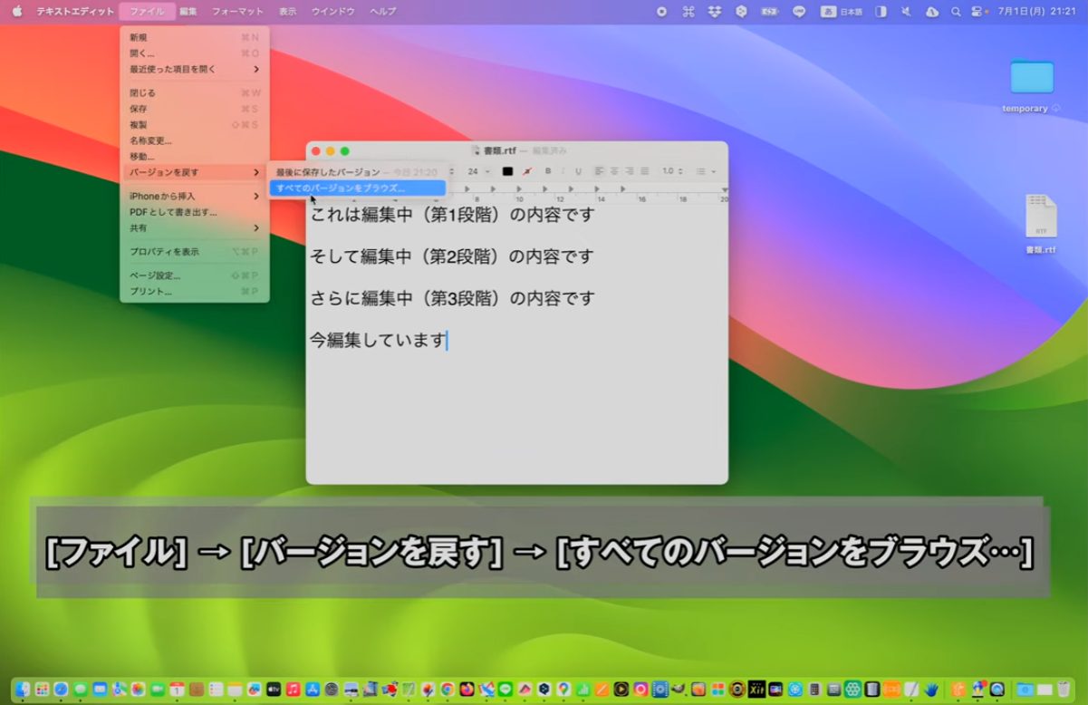Open the text highlight color swatch
Image resolution: width=1088 pixels, height=705 pixels.
(x=527, y=171)
